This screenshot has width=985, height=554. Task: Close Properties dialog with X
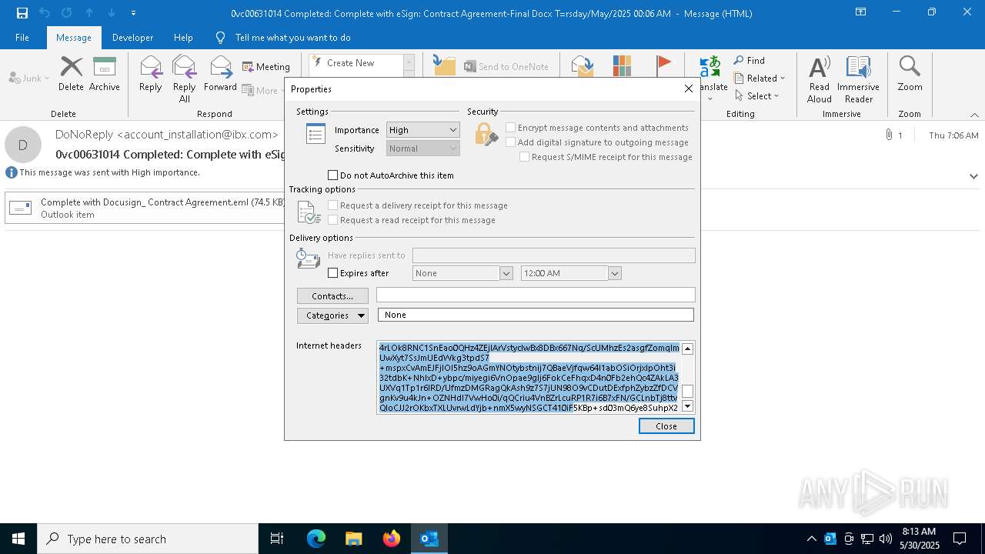689,88
